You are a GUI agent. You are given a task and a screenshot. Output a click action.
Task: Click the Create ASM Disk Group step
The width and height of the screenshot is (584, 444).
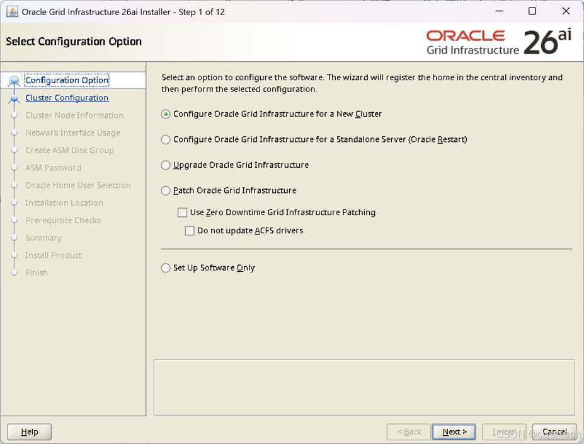(x=70, y=150)
